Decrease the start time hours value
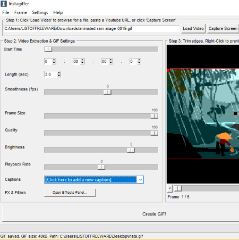Screen dimensions: 239x240 [54, 63]
